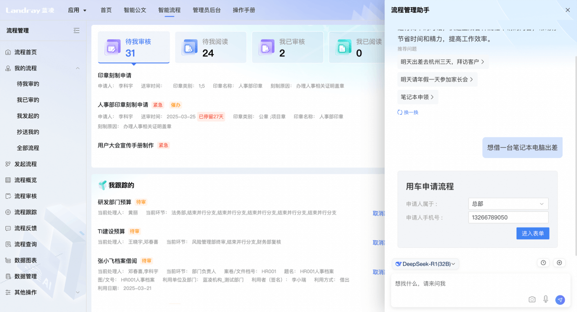This screenshot has height=312, width=577.
Task: Open the 人事部印章刻制申请 item link
Action: coord(123,105)
